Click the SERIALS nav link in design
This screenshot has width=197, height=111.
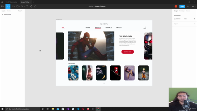coord(109,27)
